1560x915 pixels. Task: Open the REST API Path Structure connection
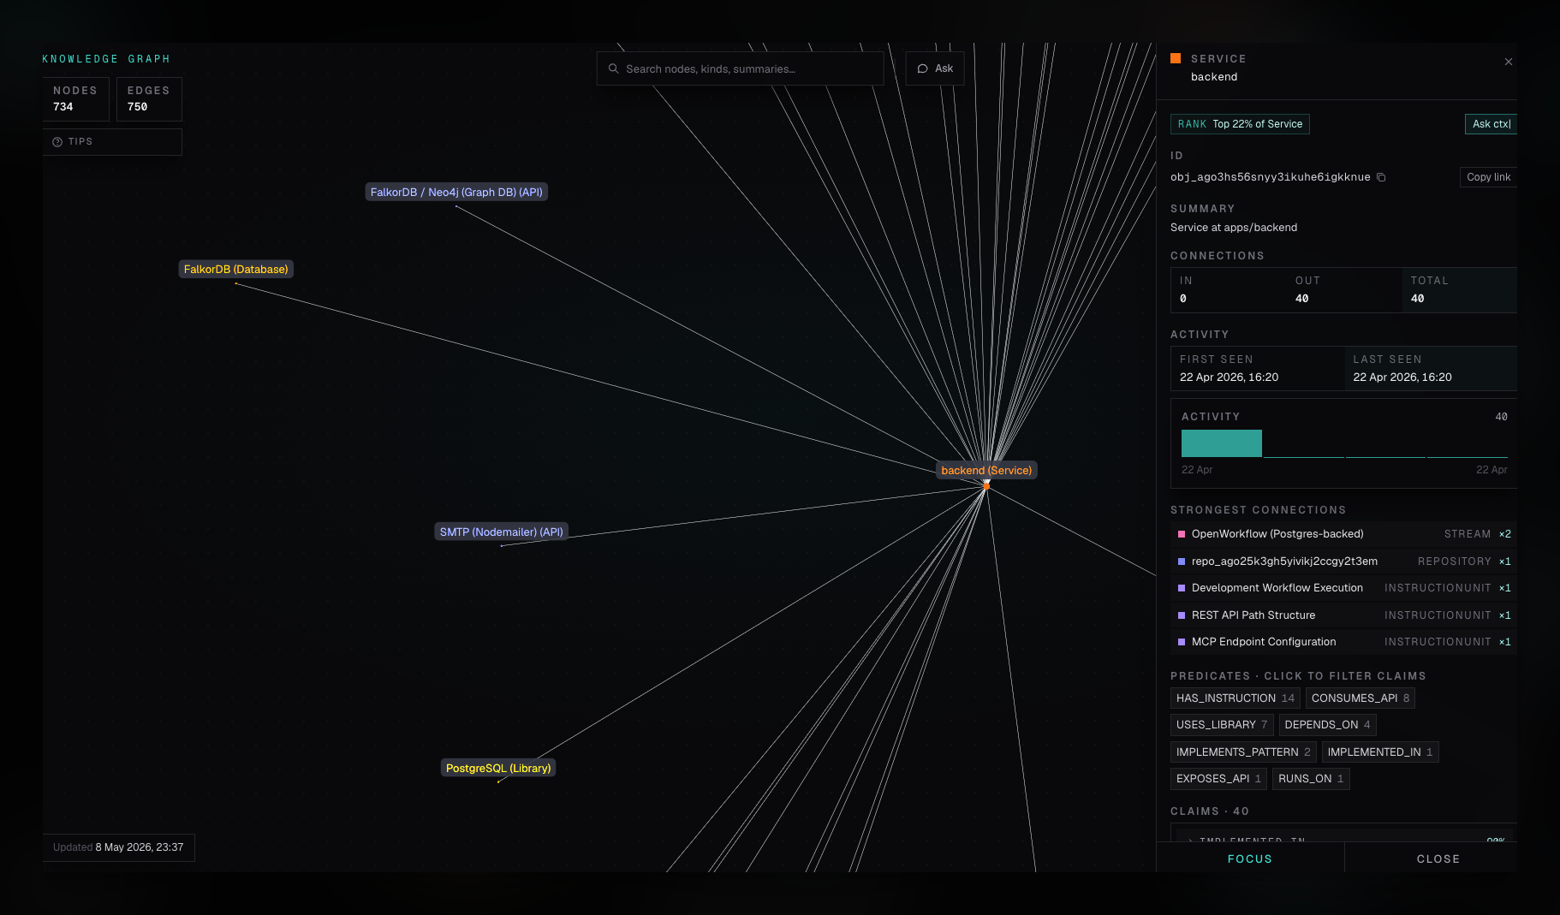(1343, 615)
